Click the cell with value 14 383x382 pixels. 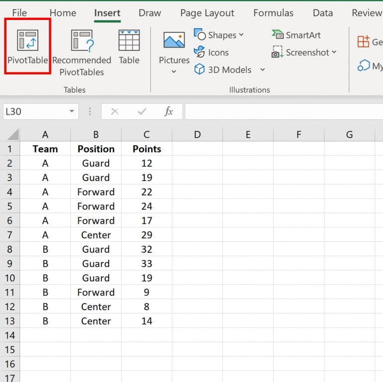147,321
